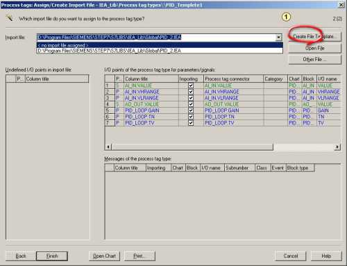347x266 pixels.
Task: Uncheck Importing for AO_OUT.VALUE row
Action: point(191,104)
